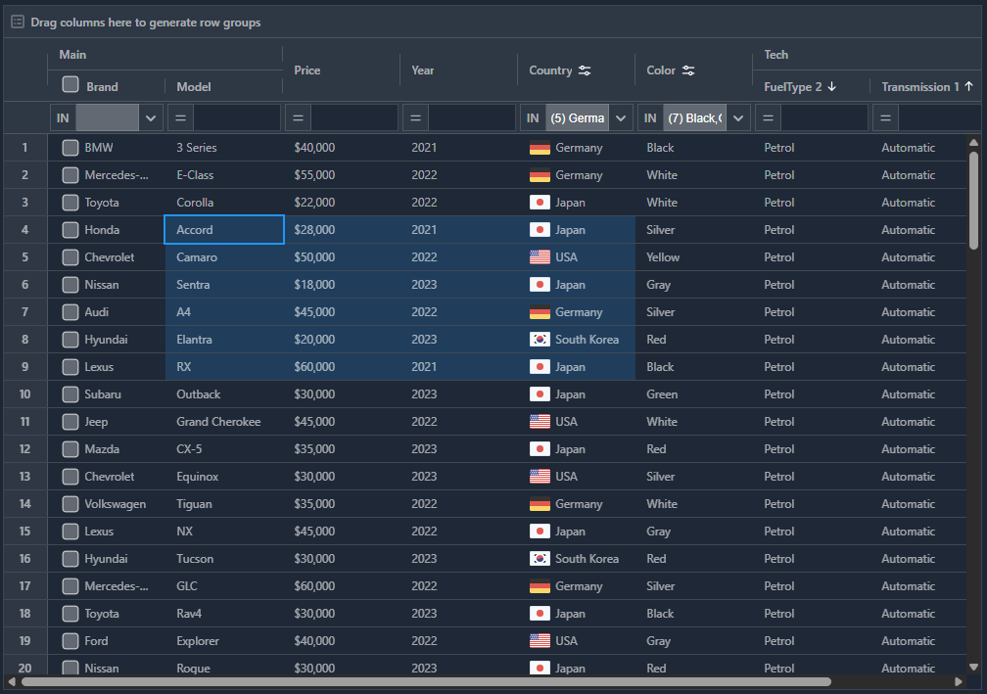The image size is (987, 694).
Task: Click the Model filter input field
Action: click(x=237, y=117)
